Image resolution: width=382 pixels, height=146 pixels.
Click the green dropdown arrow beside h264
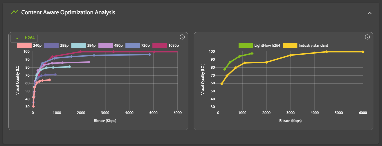17,38
